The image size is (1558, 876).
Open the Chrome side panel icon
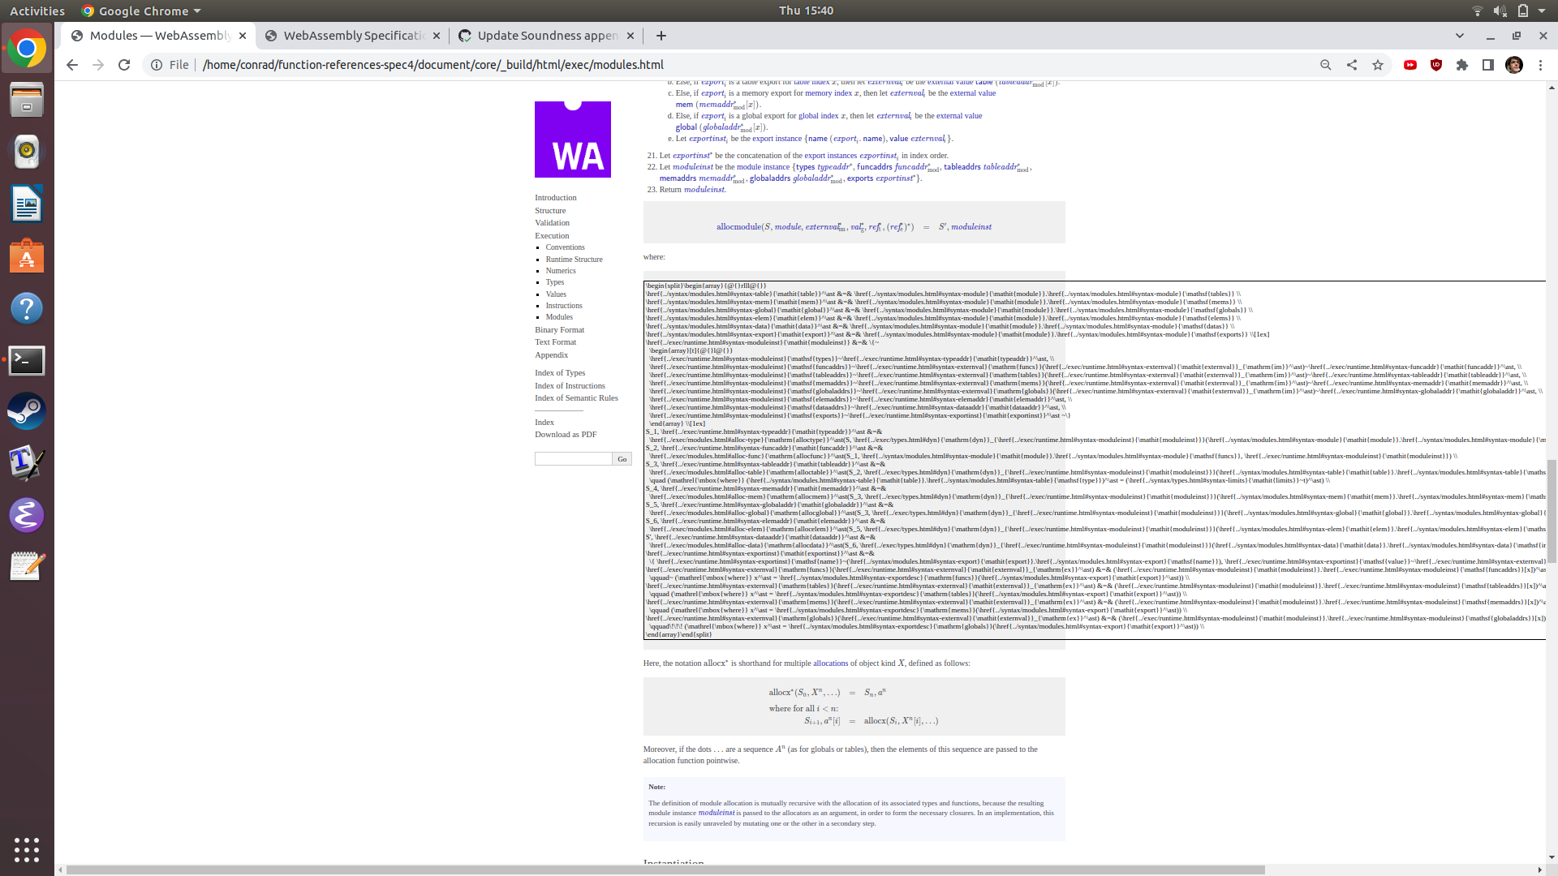point(1488,65)
